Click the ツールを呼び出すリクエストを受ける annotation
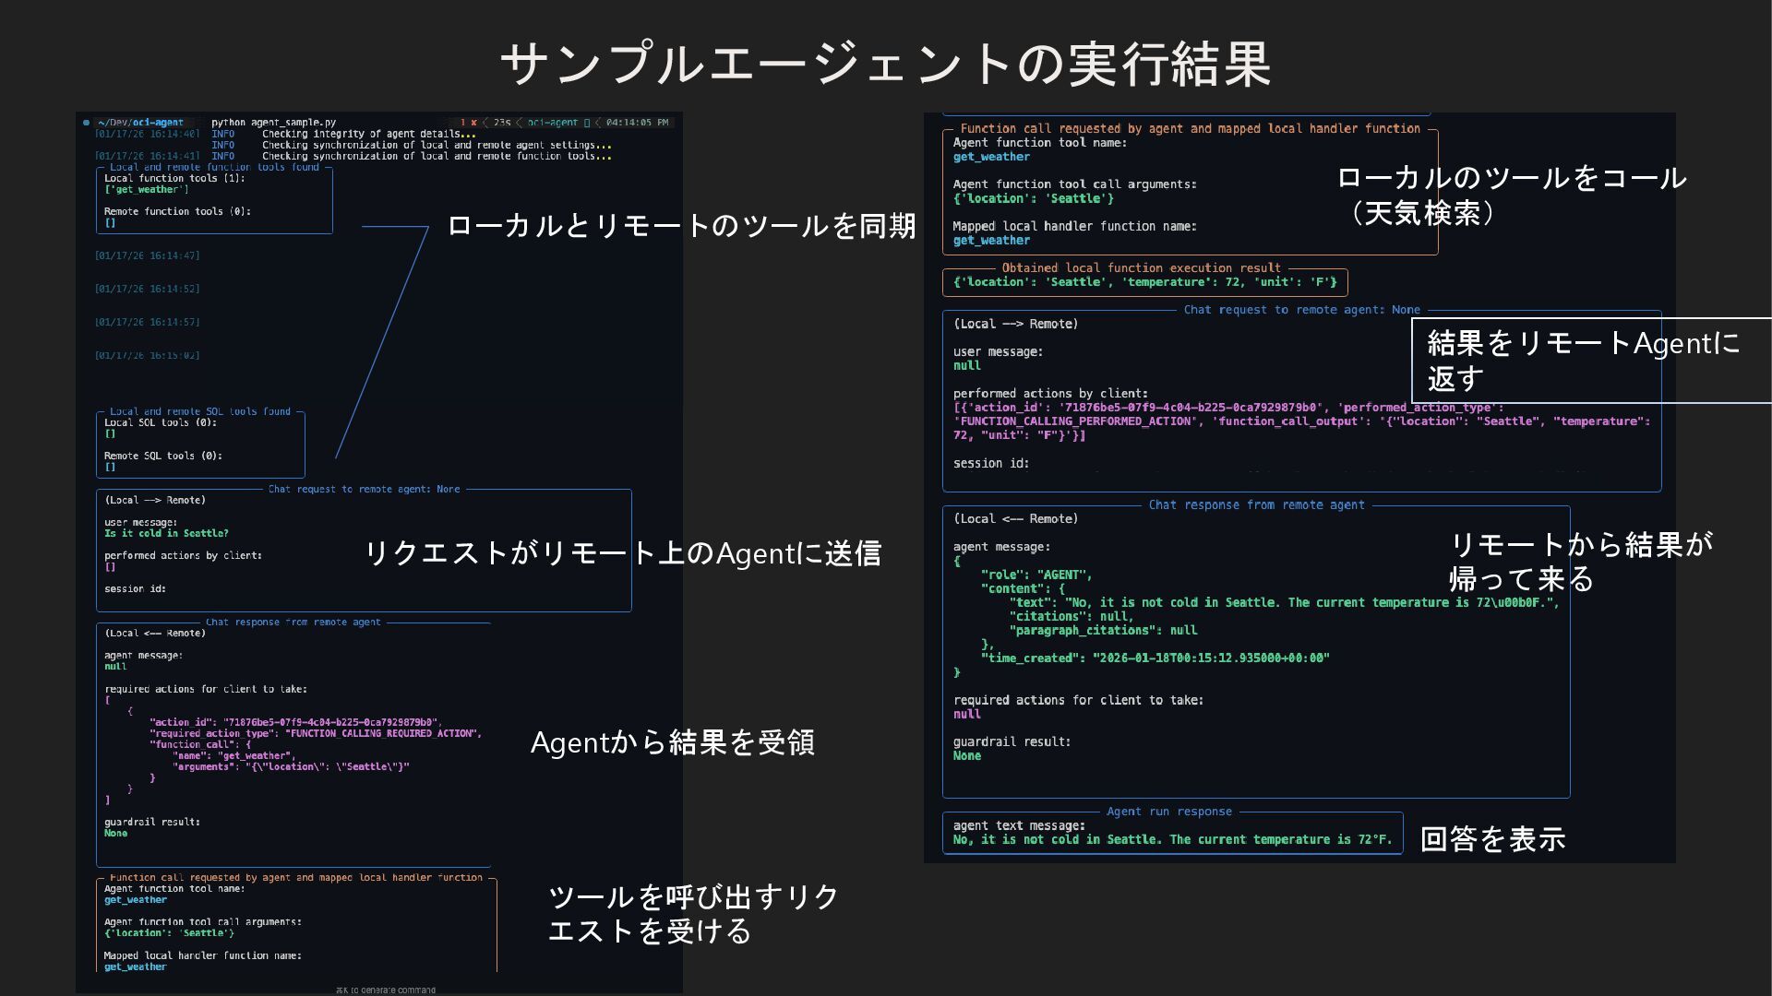1772x996 pixels. pos(693,913)
